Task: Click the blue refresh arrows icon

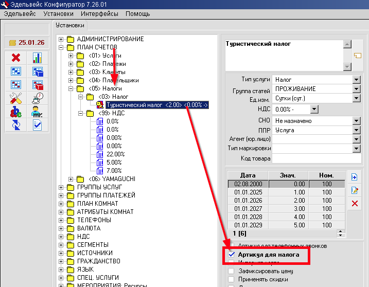Action: click(x=15, y=125)
